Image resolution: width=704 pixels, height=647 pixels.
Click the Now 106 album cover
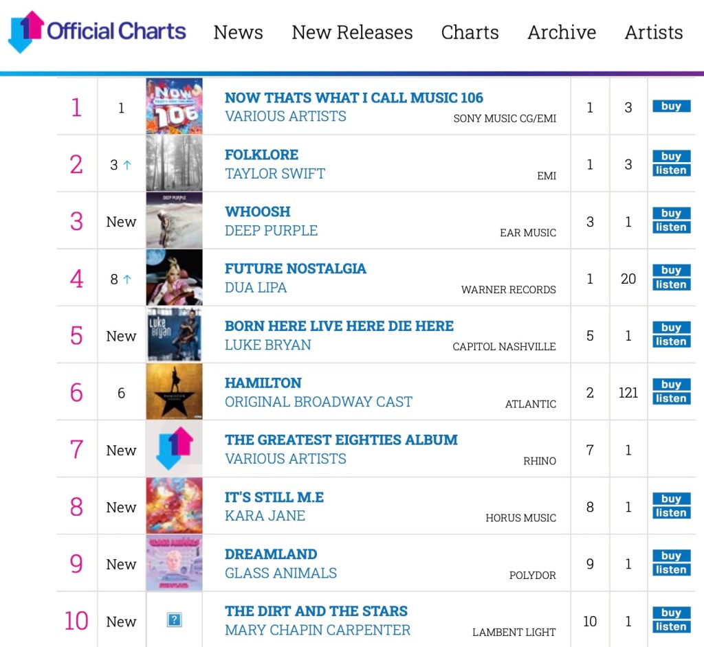175,106
